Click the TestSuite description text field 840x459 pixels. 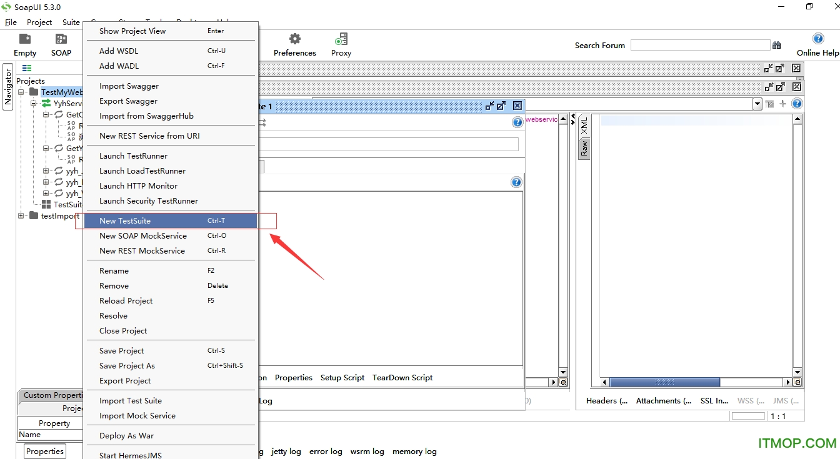point(389,144)
